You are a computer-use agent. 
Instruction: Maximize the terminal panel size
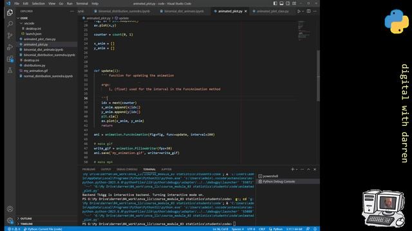point(308,169)
